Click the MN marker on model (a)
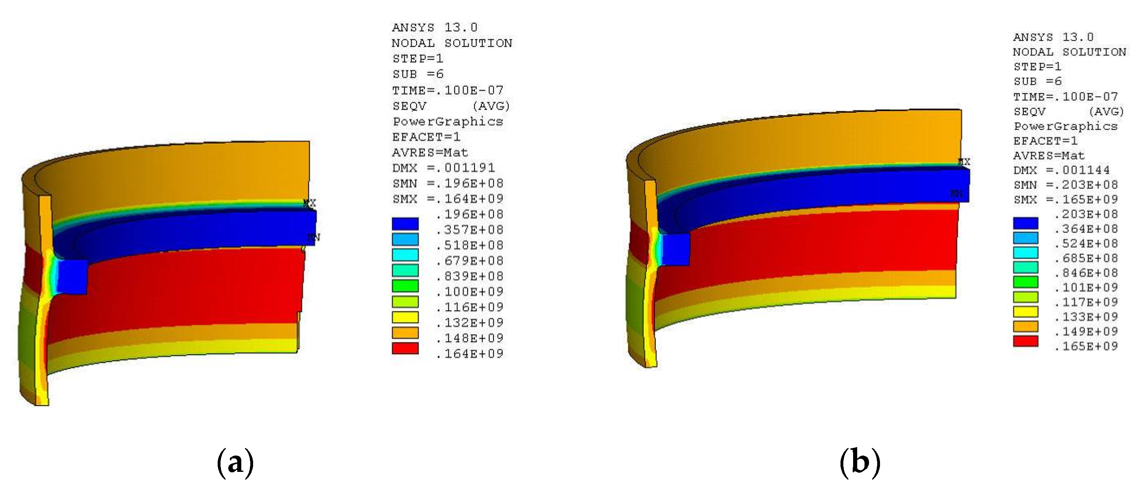This screenshot has width=1147, height=491. pos(313,237)
